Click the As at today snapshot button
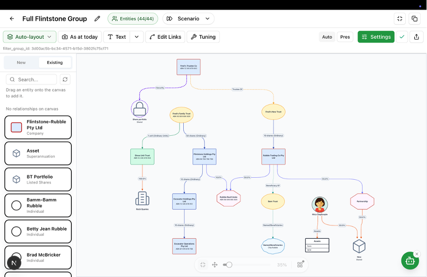427x277 pixels. (80, 37)
